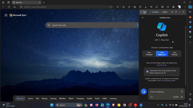Add page to favorites star icon

point(111,7)
